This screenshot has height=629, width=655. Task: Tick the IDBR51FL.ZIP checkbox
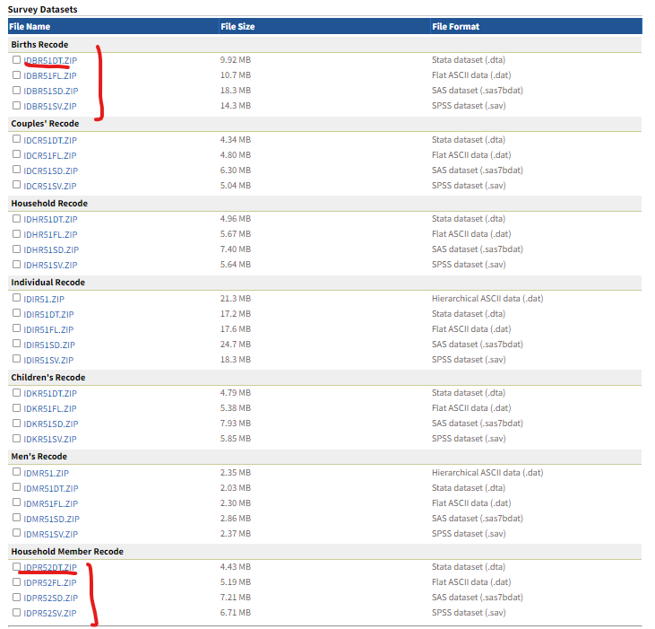17,75
